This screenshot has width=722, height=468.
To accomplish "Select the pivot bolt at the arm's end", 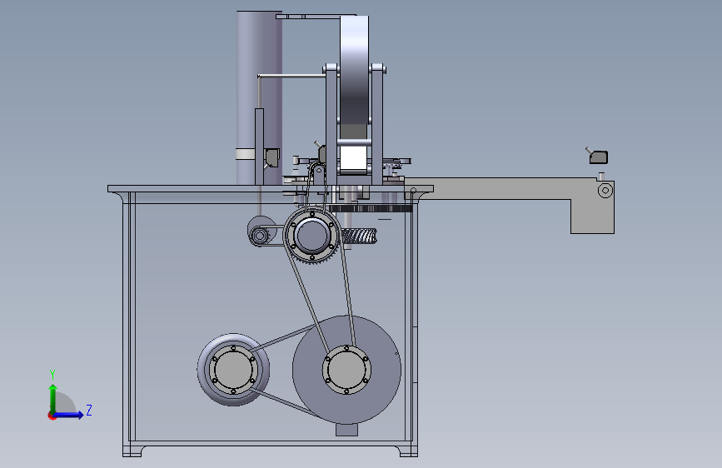I will tap(605, 190).
